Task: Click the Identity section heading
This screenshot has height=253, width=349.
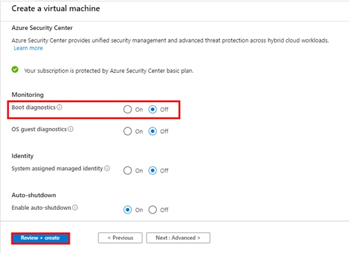Action: click(22, 156)
